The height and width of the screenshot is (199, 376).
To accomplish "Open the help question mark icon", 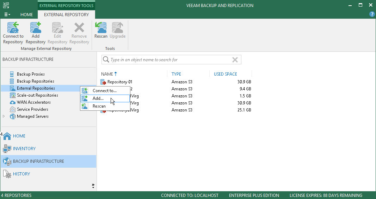I will click(x=372, y=14).
